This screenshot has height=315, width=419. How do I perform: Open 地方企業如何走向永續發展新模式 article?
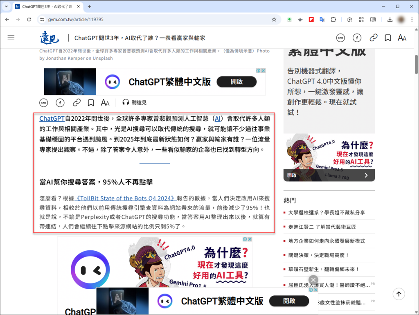coord(327,241)
